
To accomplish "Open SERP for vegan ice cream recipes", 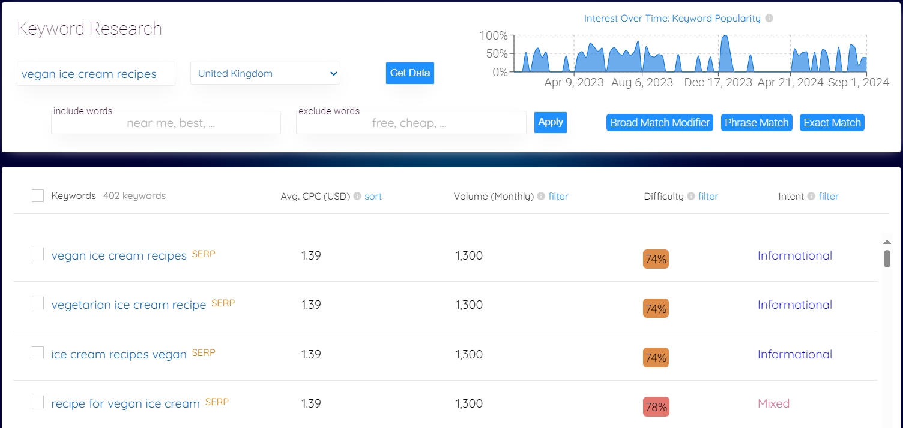I will coord(204,254).
